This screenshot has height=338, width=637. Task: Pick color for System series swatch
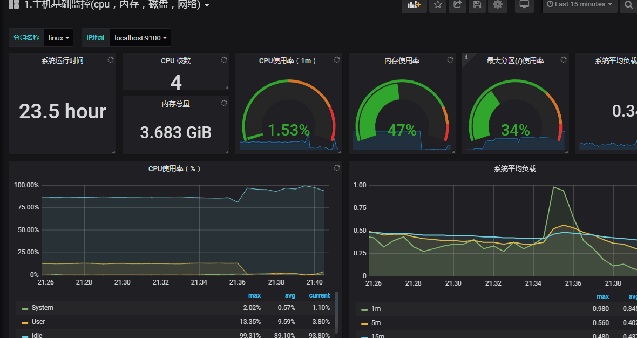[25, 308]
